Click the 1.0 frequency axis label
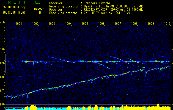This screenshot has height=110, width=173. tap(2, 50)
